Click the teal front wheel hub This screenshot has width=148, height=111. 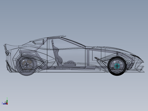[x=117, y=66]
